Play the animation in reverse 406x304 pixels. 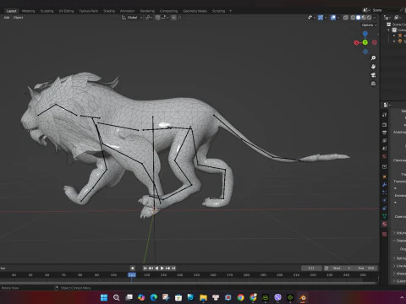click(x=156, y=268)
